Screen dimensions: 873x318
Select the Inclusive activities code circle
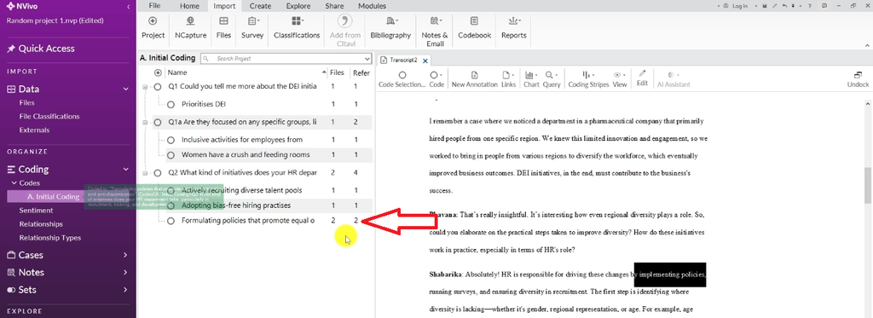pos(171,140)
